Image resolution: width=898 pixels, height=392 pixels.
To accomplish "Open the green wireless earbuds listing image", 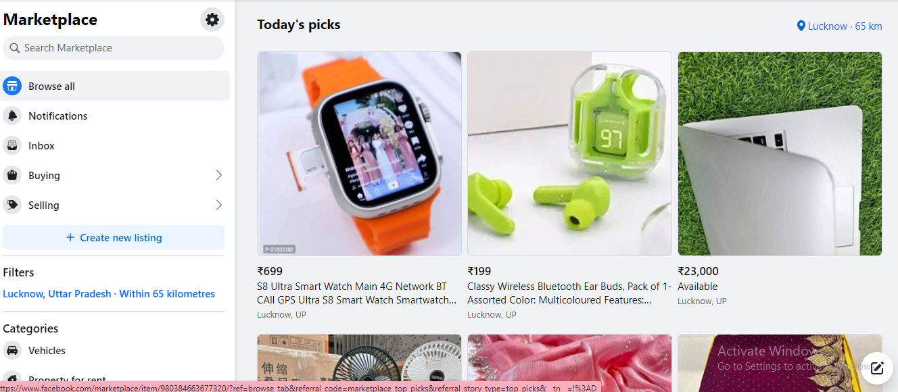I will tap(569, 154).
